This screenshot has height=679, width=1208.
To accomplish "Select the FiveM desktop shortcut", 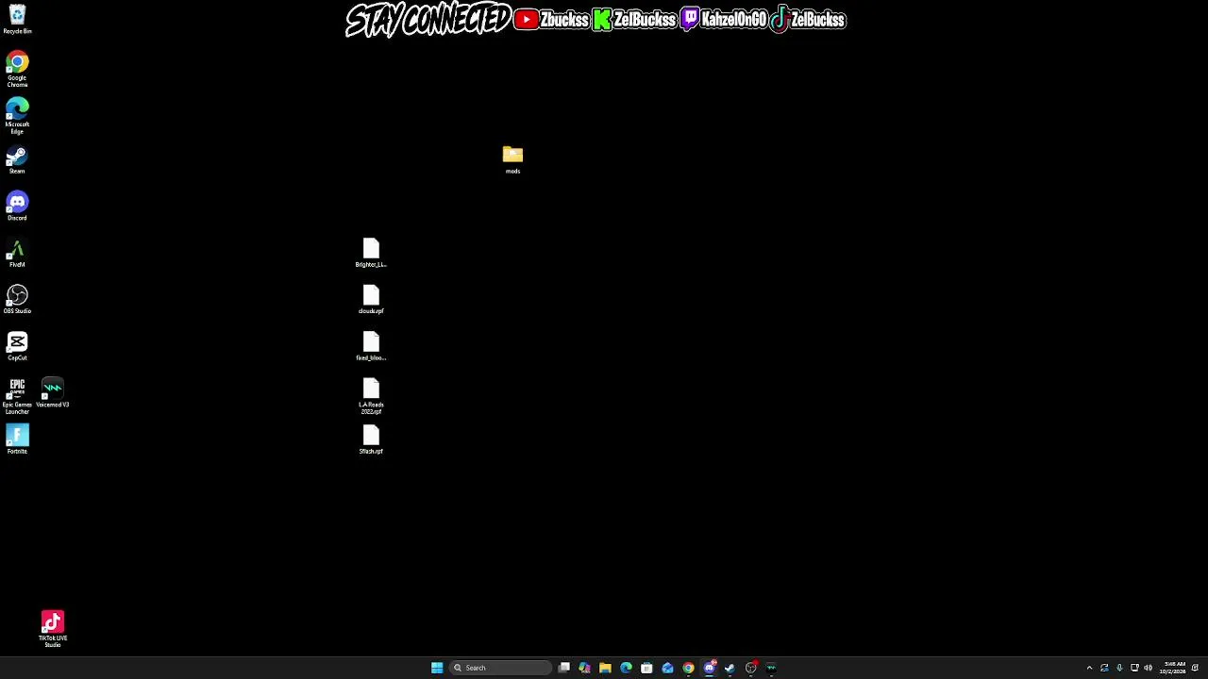I will [17, 253].
